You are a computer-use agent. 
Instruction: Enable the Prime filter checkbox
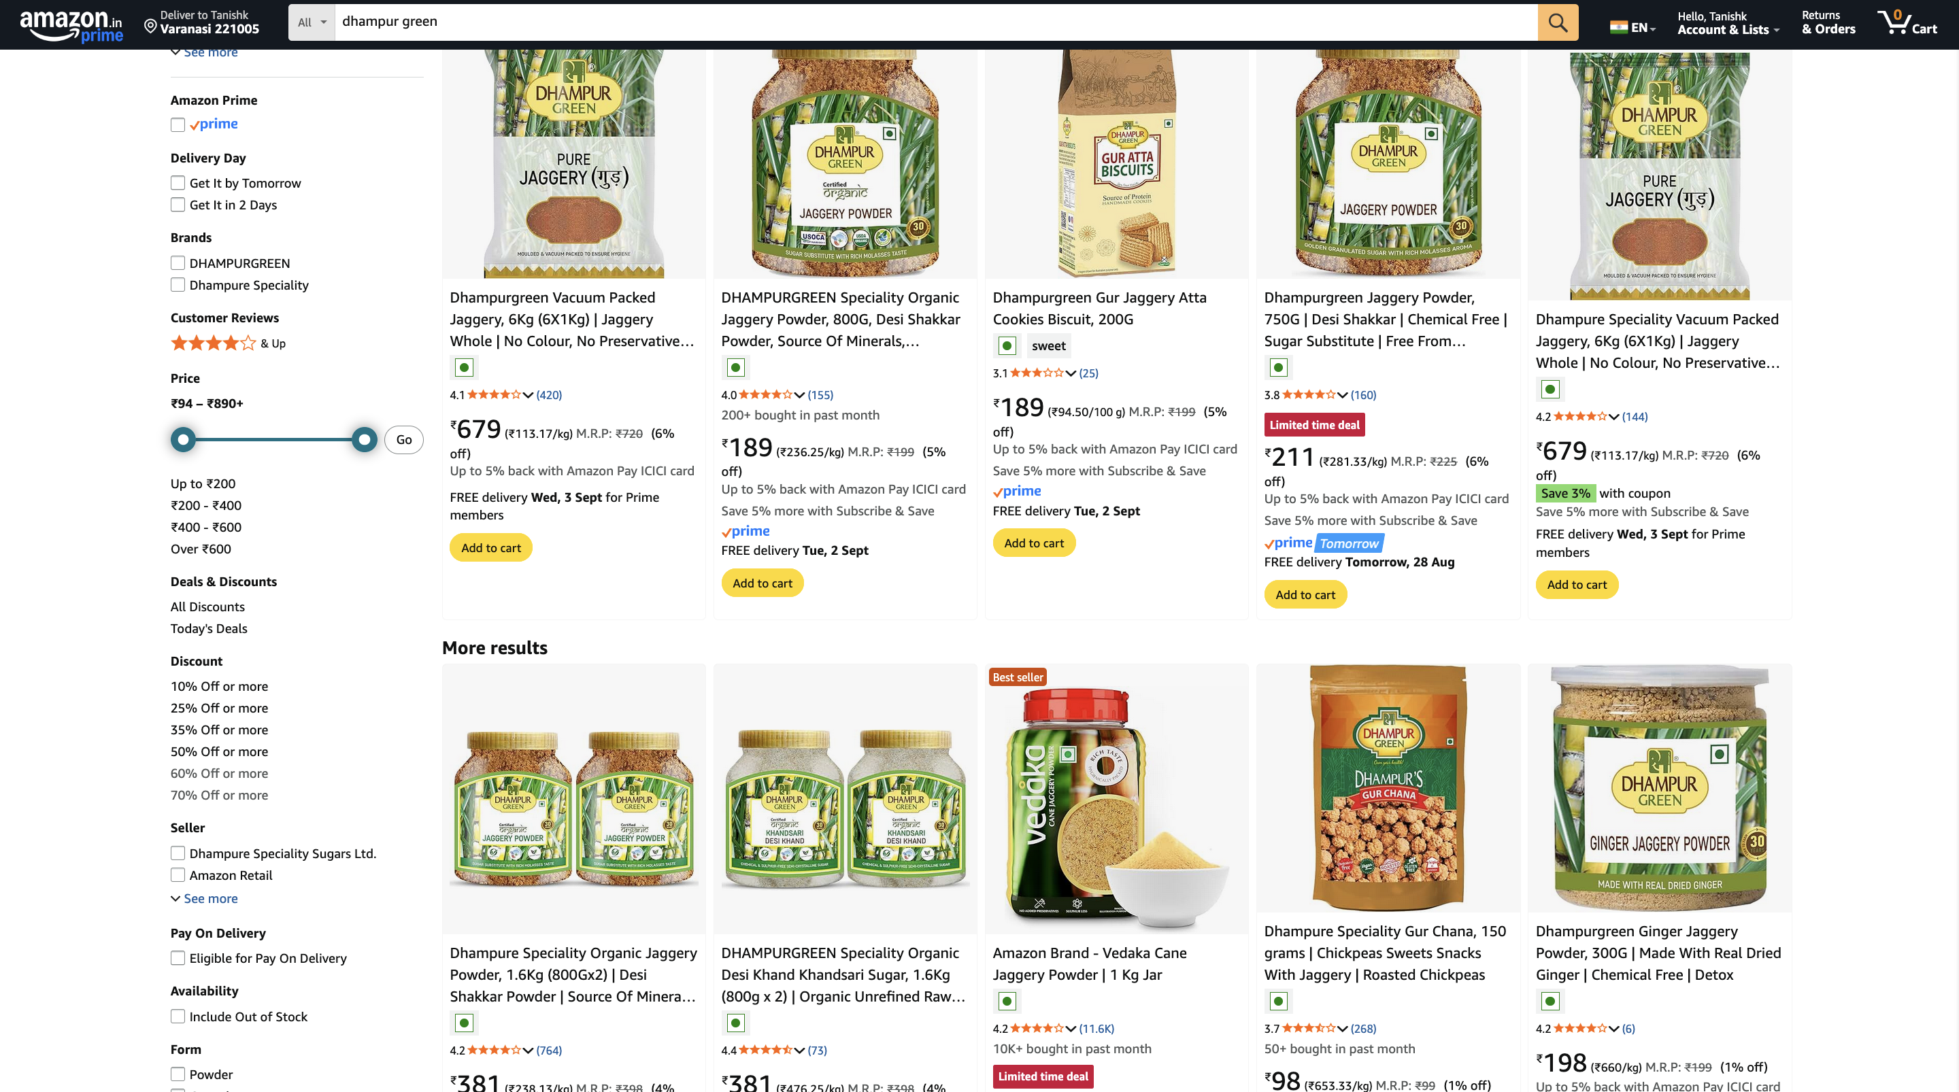click(177, 124)
